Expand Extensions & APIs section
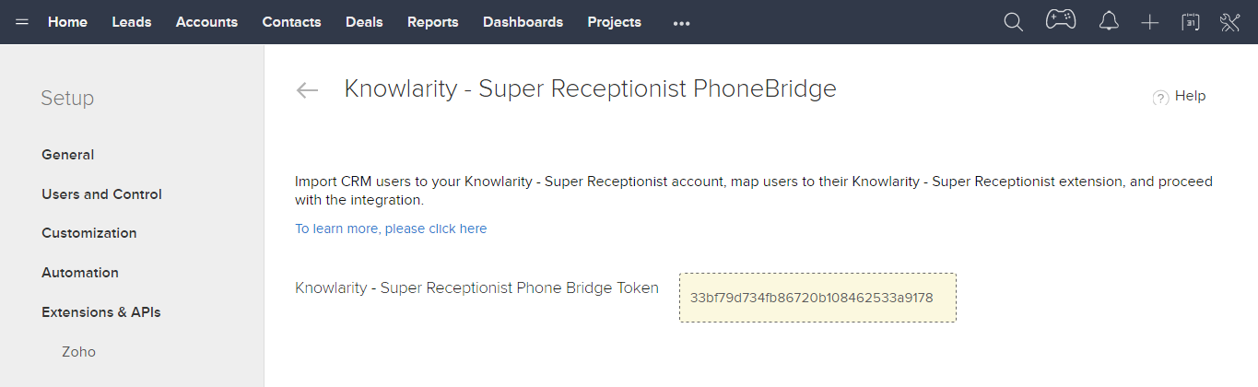The height and width of the screenshot is (387, 1258). (101, 312)
